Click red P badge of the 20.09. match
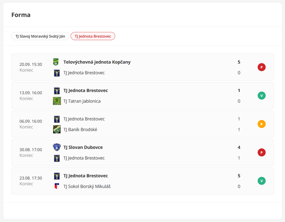 click(x=261, y=67)
